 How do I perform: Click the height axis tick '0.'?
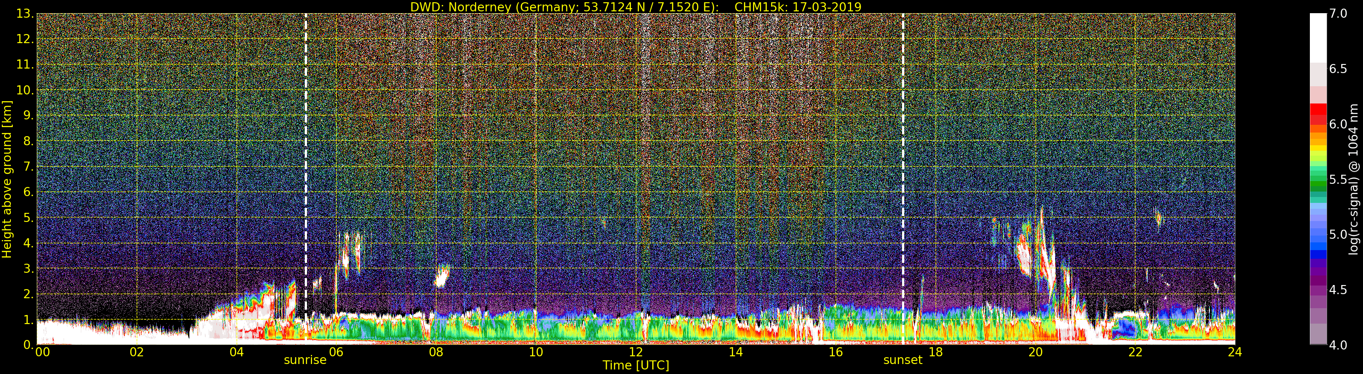29,344
